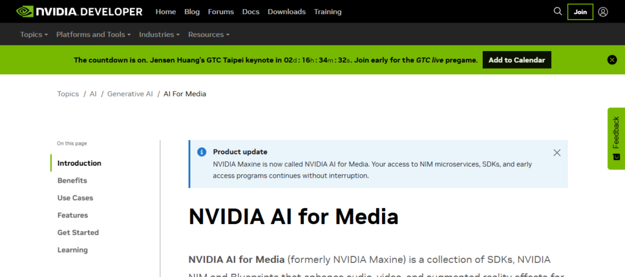
Task: Click the NVIDIA Developer logo
Action: pos(79,12)
